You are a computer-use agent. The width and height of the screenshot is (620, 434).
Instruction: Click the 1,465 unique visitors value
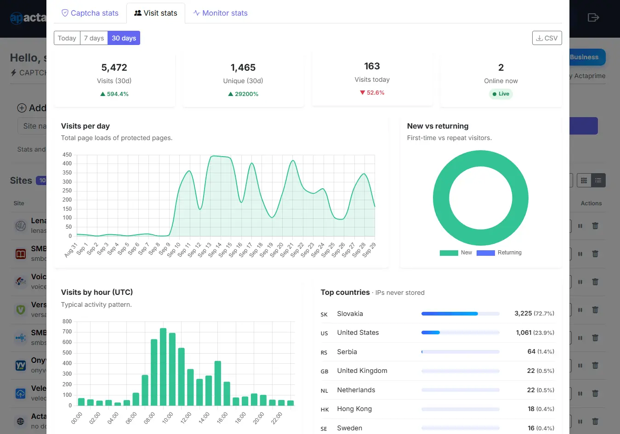pyautogui.click(x=243, y=68)
